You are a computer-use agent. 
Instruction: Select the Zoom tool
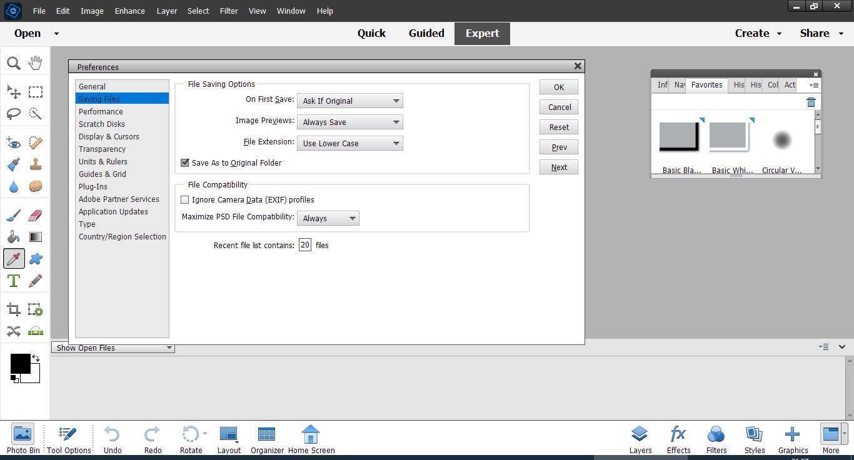[14, 62]
